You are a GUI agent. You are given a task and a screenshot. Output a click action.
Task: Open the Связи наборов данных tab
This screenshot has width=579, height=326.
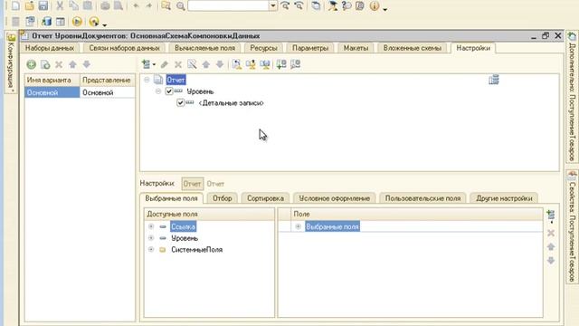(x=124, y=48)
